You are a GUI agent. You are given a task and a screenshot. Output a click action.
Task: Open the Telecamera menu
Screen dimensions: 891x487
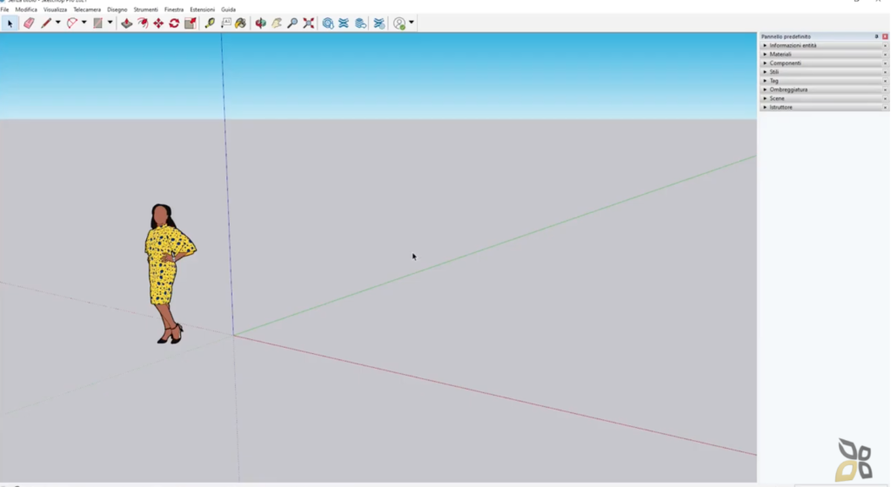(87, 10)
